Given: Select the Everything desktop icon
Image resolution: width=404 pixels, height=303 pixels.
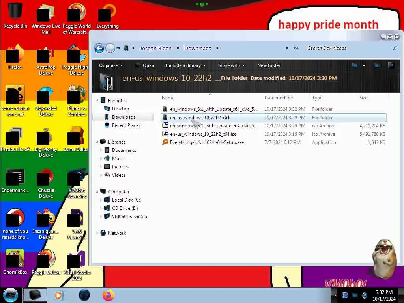Looking at the screenshot, I should pyautogui.click(x=107, y=15).
